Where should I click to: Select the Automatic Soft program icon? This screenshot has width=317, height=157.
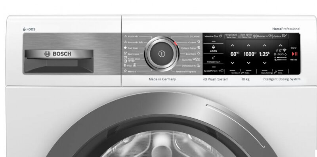click(x=125, y=42)
